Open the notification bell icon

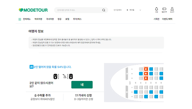coord(157,9)
